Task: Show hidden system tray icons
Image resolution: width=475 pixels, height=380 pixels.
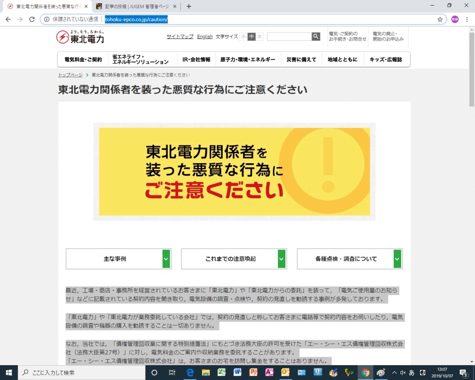Action: coord(394,373)
